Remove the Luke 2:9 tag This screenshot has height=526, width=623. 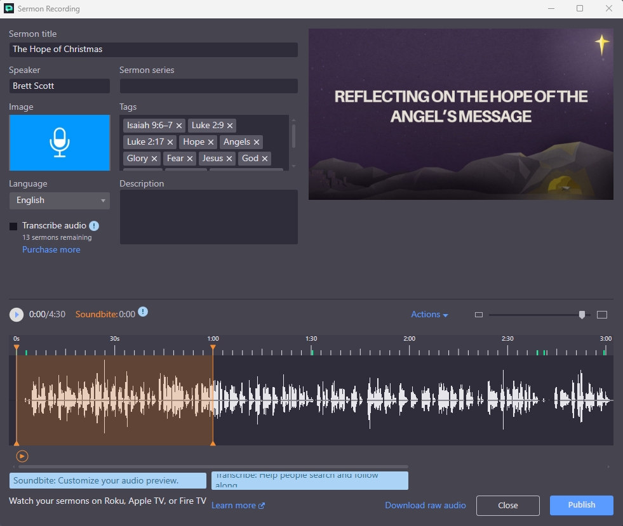pos(230,126)
